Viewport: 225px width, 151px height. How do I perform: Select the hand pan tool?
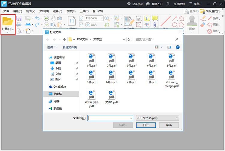click(53, 18)
